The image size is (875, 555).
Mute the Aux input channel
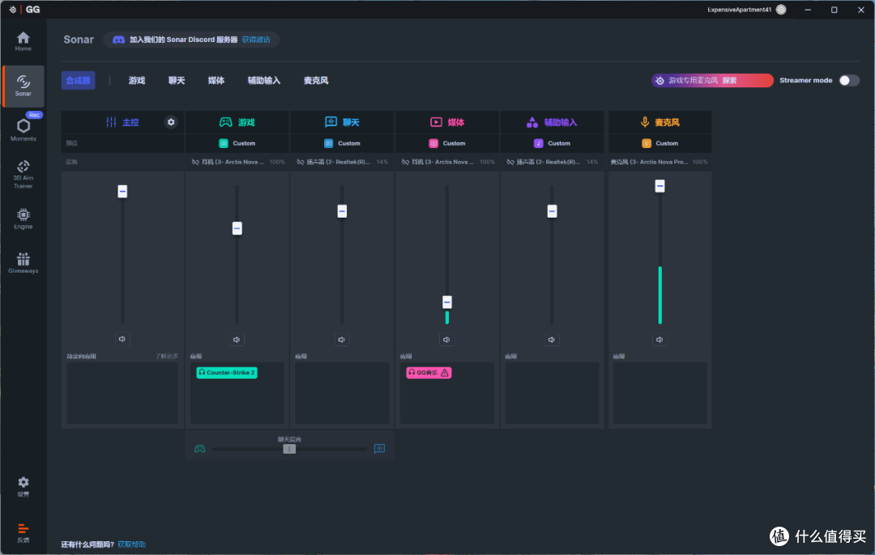pyautogui.click(x=552, y=339)
